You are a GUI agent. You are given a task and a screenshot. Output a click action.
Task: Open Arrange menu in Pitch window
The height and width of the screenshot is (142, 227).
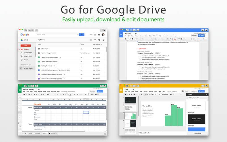pos(151,91)
